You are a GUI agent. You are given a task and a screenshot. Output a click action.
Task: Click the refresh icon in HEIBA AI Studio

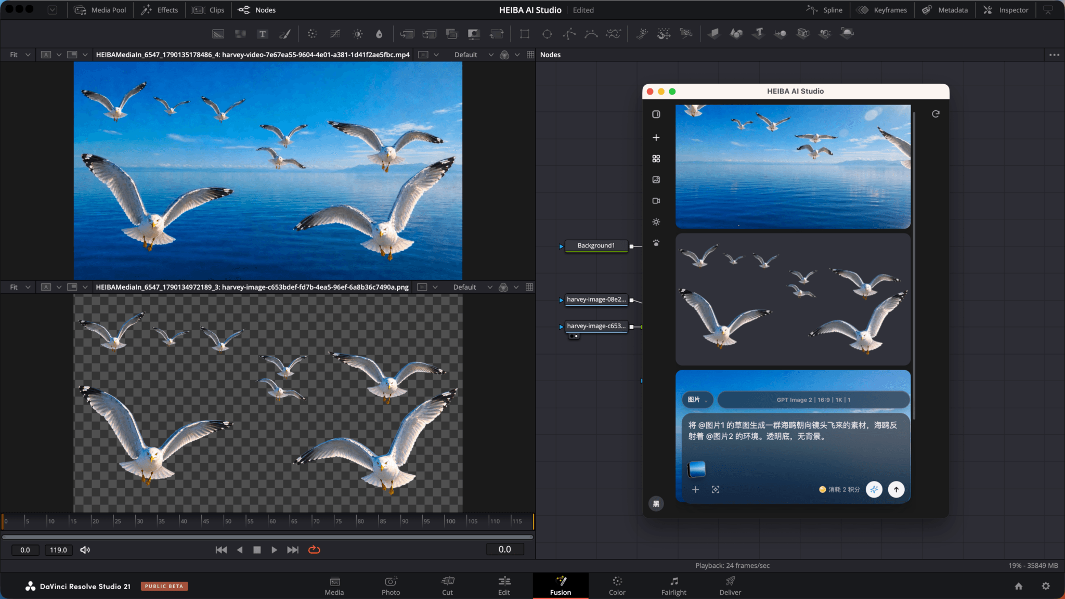tap(936, 114)
